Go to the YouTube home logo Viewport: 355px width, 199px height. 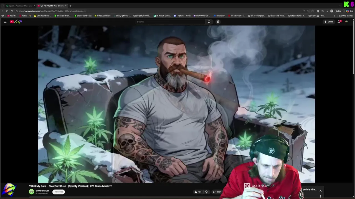[16, 22]
